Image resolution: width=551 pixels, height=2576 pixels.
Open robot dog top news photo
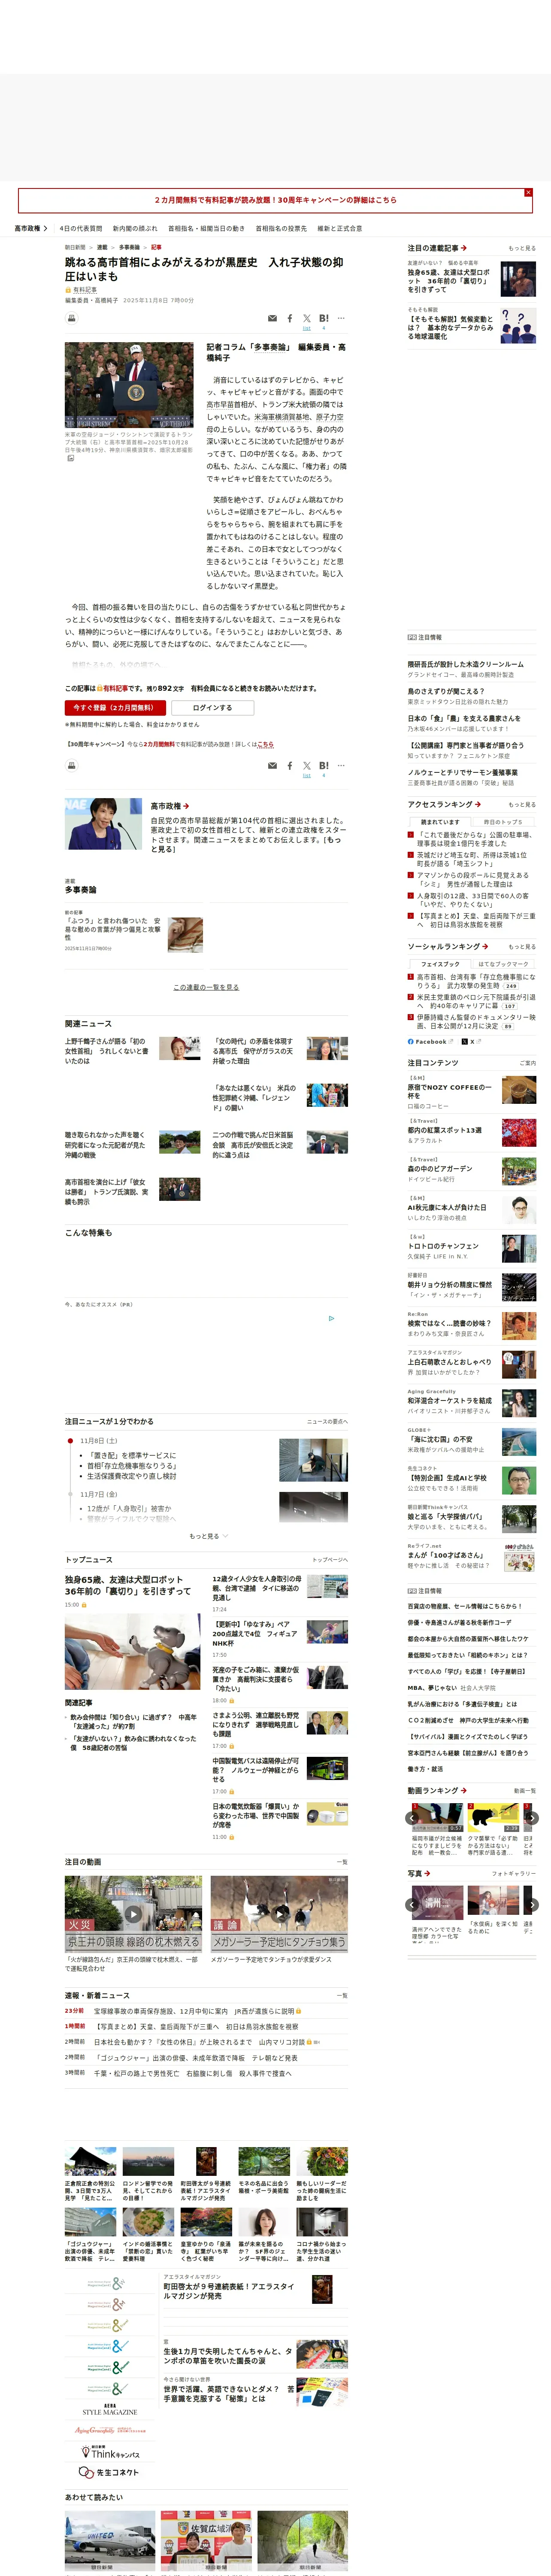click(x=132, y=1652)
